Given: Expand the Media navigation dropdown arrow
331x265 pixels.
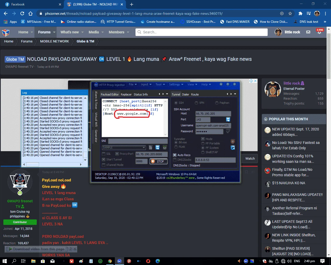Looking at the screenshot, I should click(x=103, y=32).
